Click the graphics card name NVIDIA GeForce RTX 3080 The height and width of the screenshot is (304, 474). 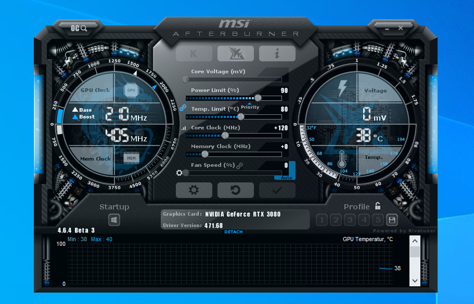(x=243, y=214)
